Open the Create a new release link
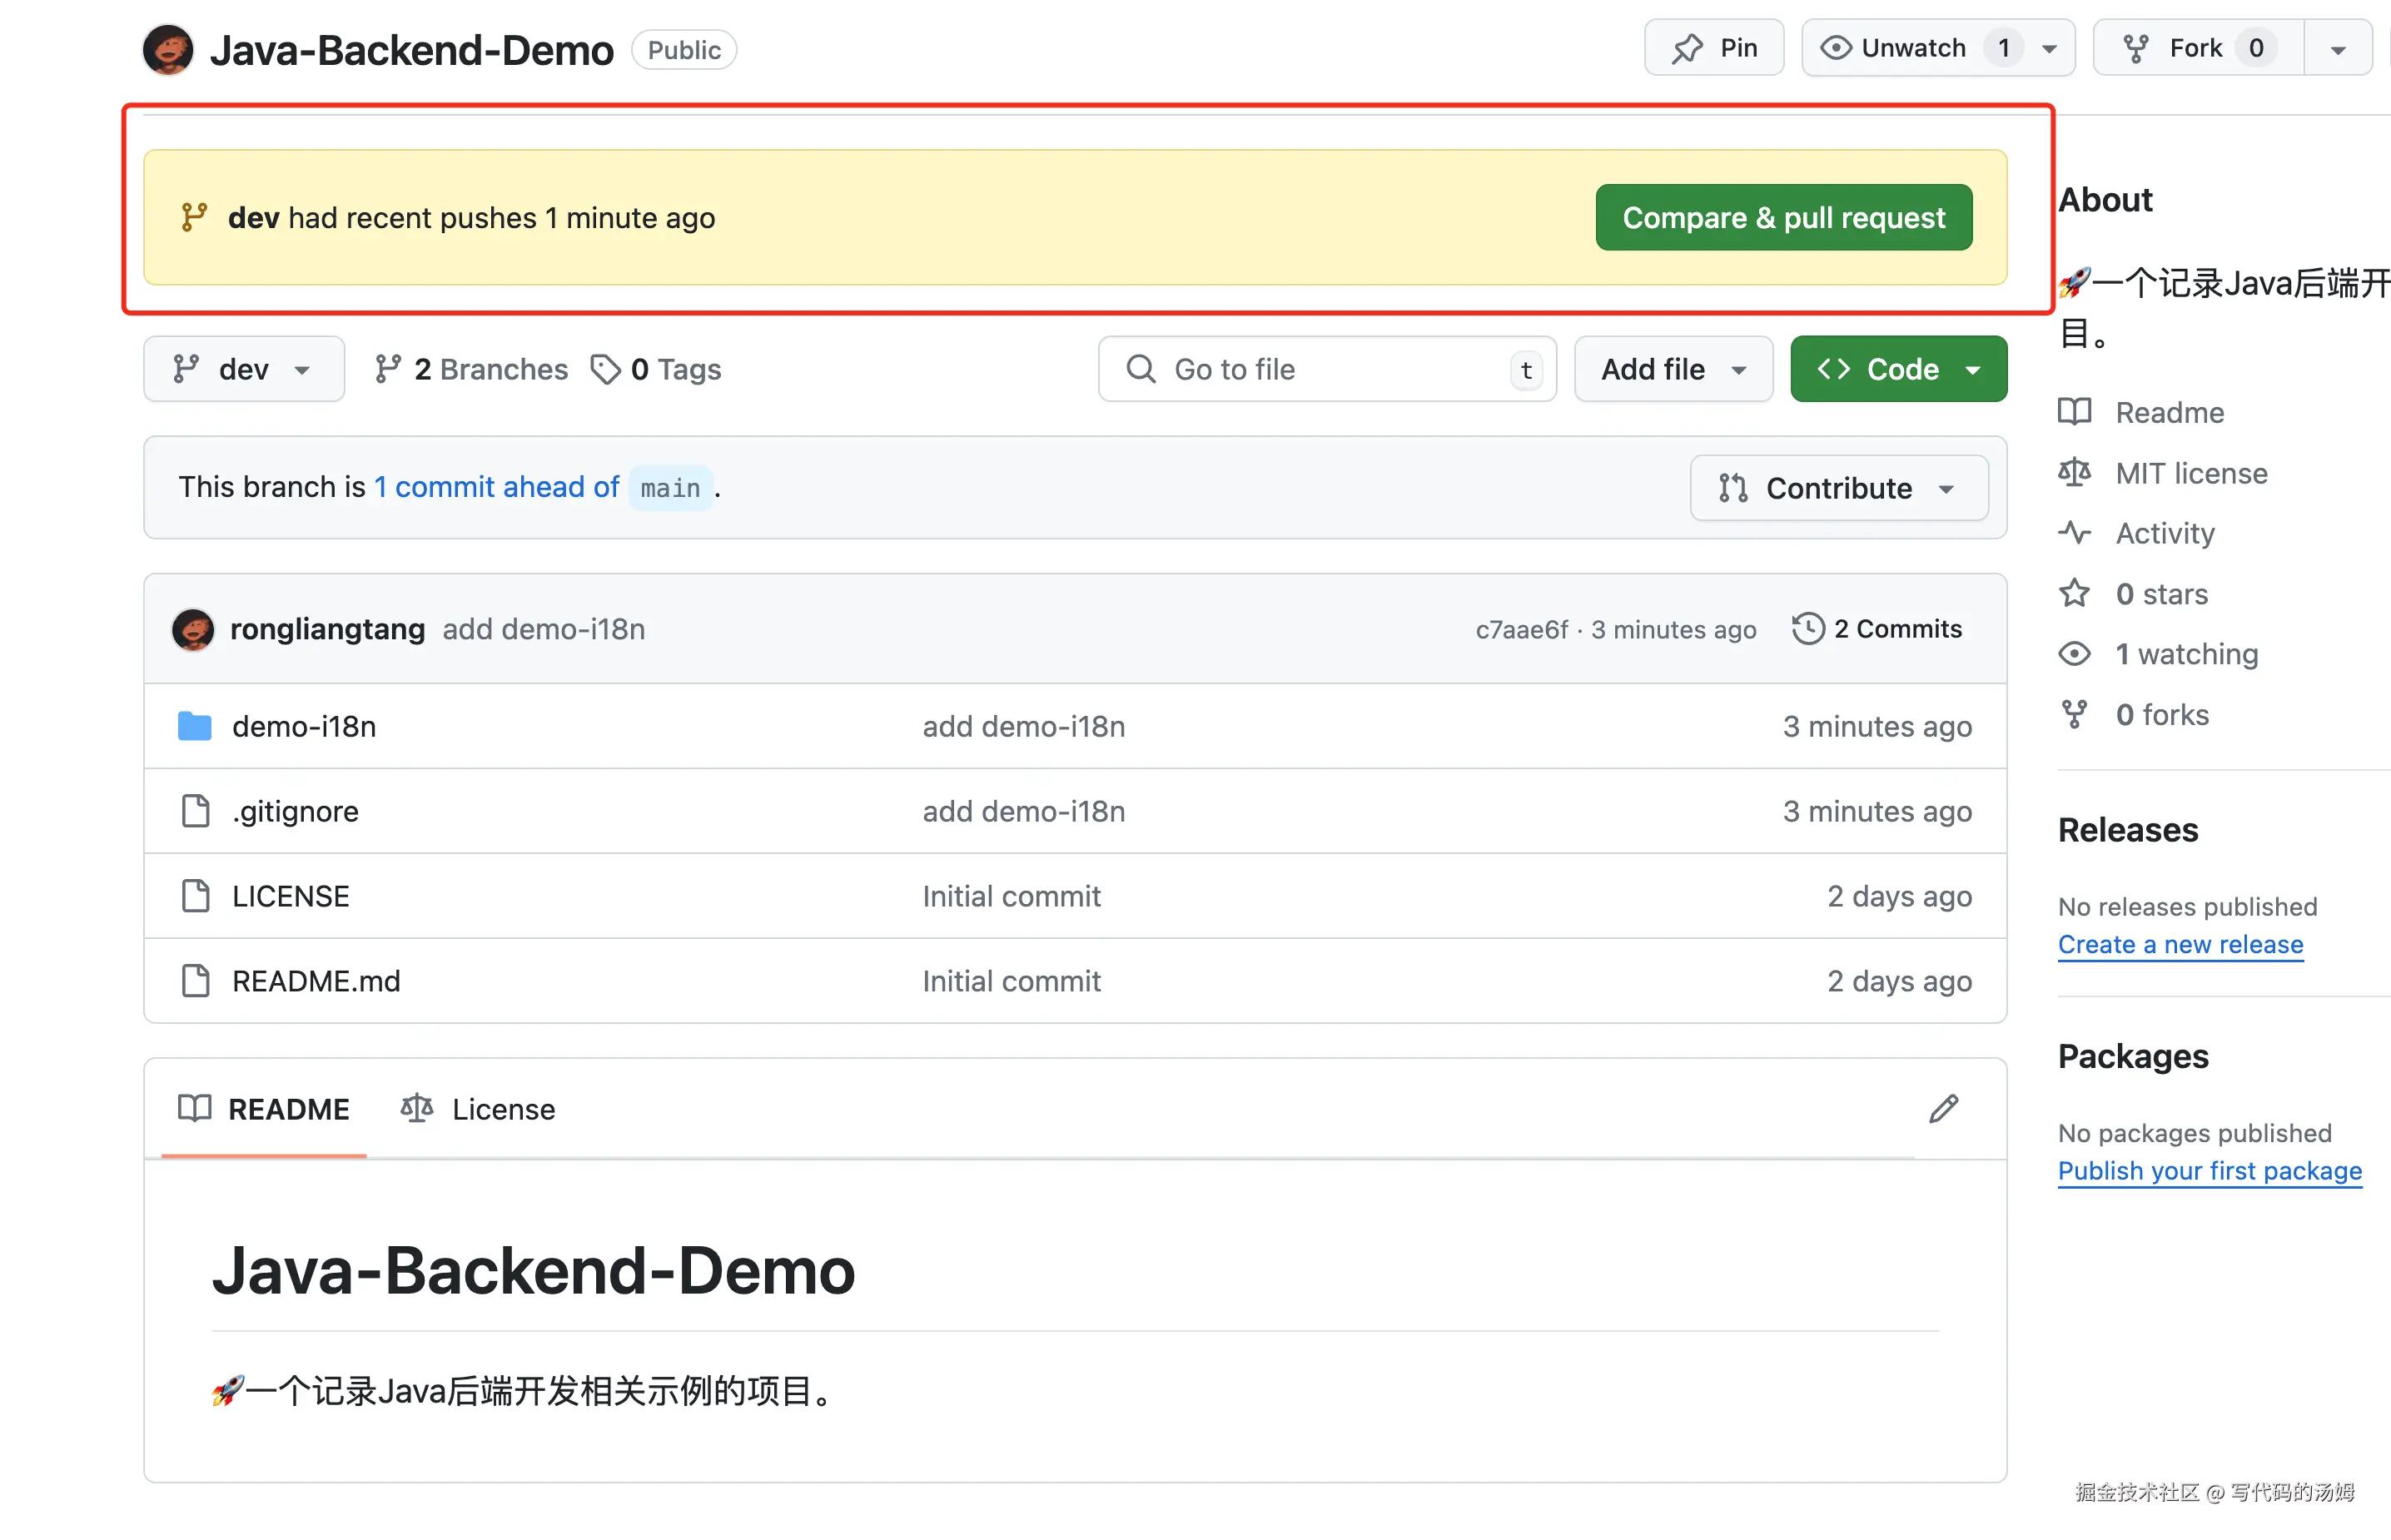 pos(2180,944)
